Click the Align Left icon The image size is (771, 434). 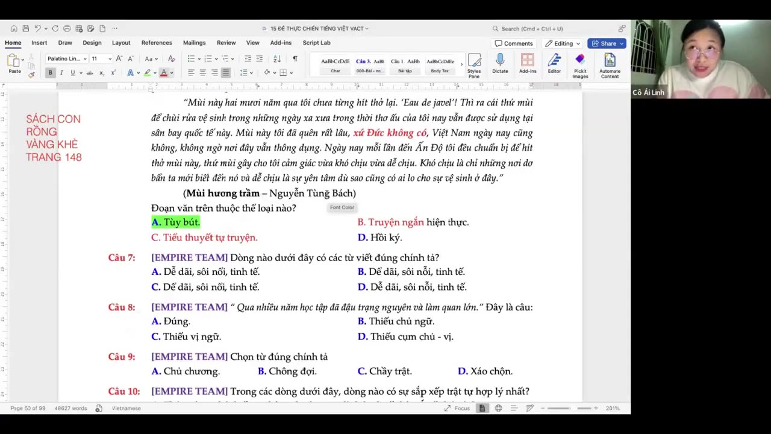click(191, 72)
